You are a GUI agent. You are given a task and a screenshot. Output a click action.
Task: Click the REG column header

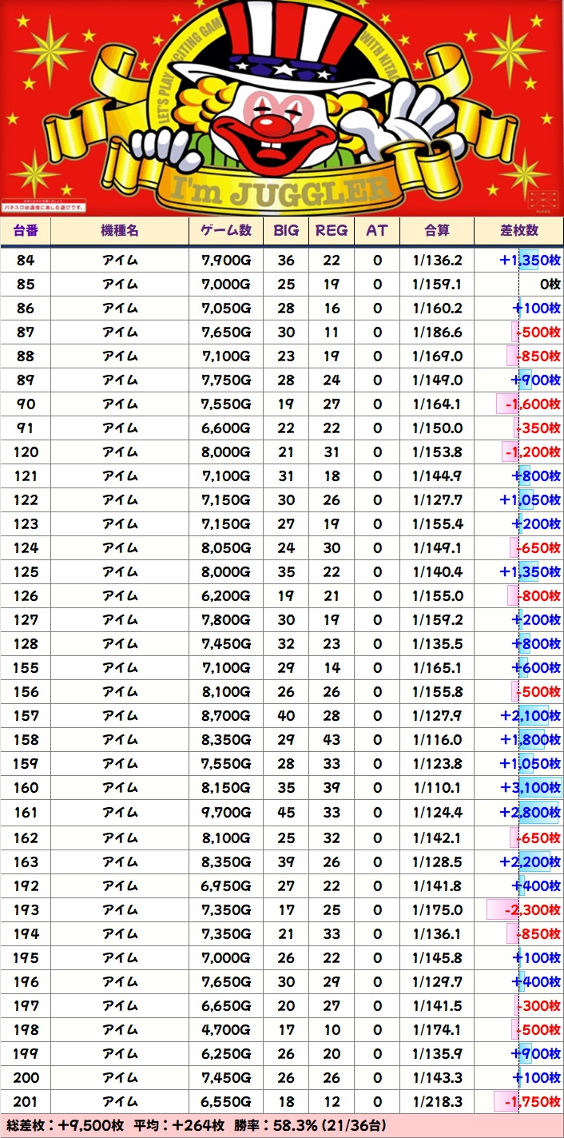point(332,231)
